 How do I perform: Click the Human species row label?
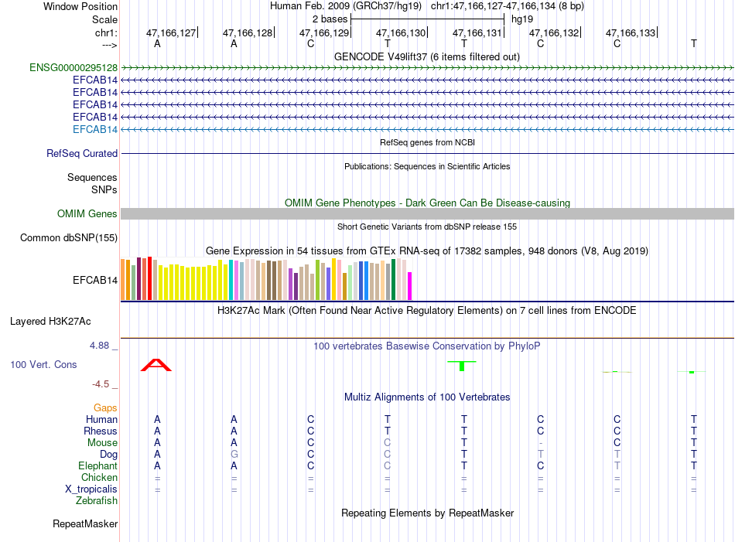(101, 419)
